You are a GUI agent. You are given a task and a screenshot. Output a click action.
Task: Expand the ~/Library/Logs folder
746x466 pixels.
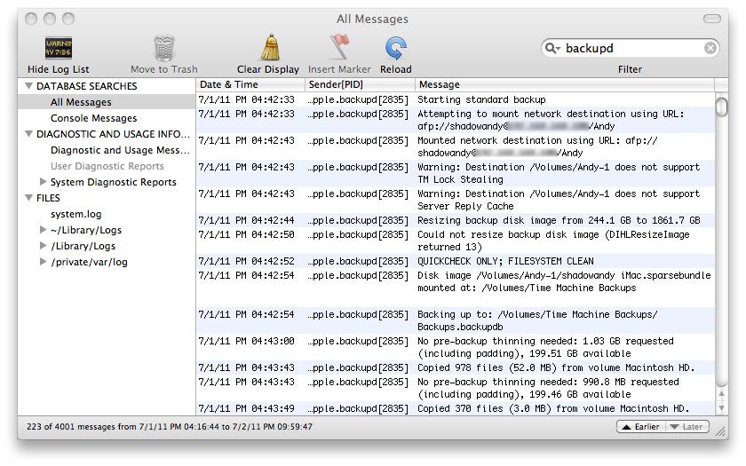pos(43,231)
